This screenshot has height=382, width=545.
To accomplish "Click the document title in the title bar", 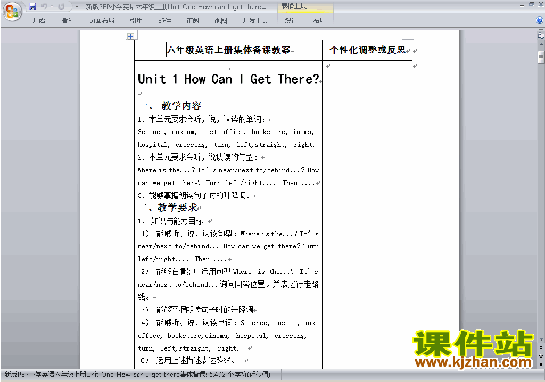I will (x=176, y=6).
